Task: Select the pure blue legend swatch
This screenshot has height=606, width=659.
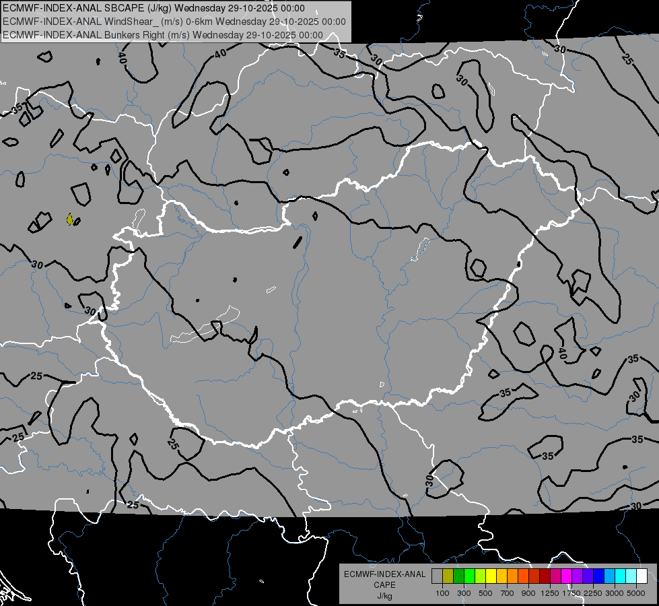Action: pyautogui.click(x=599, y=576)
